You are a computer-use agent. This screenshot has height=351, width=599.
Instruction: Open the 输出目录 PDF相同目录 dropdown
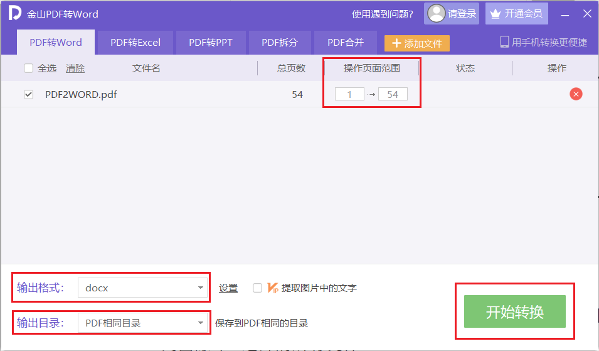[142, 323]
